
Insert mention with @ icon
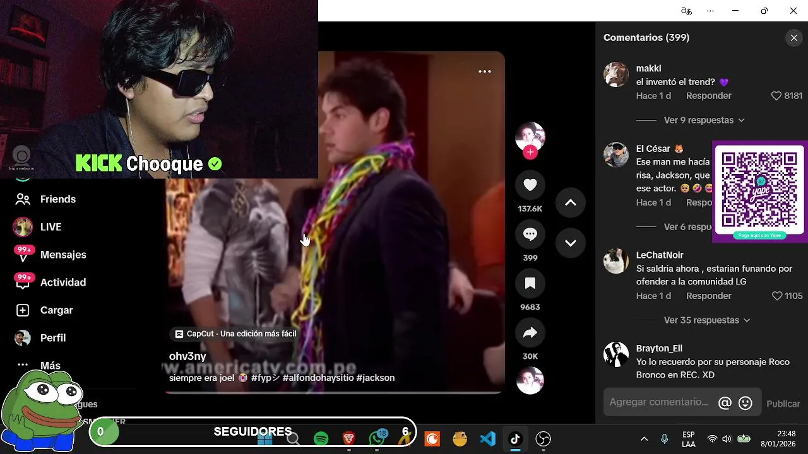tap(725, 403)
